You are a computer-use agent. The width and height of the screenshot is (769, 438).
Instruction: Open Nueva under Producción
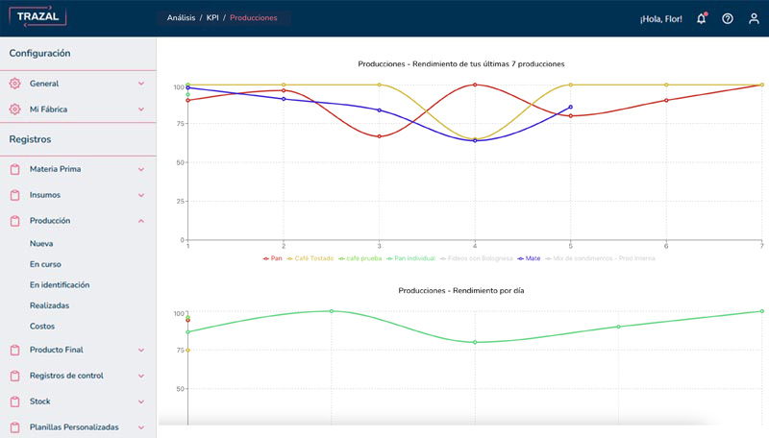[x=41, y=244]
